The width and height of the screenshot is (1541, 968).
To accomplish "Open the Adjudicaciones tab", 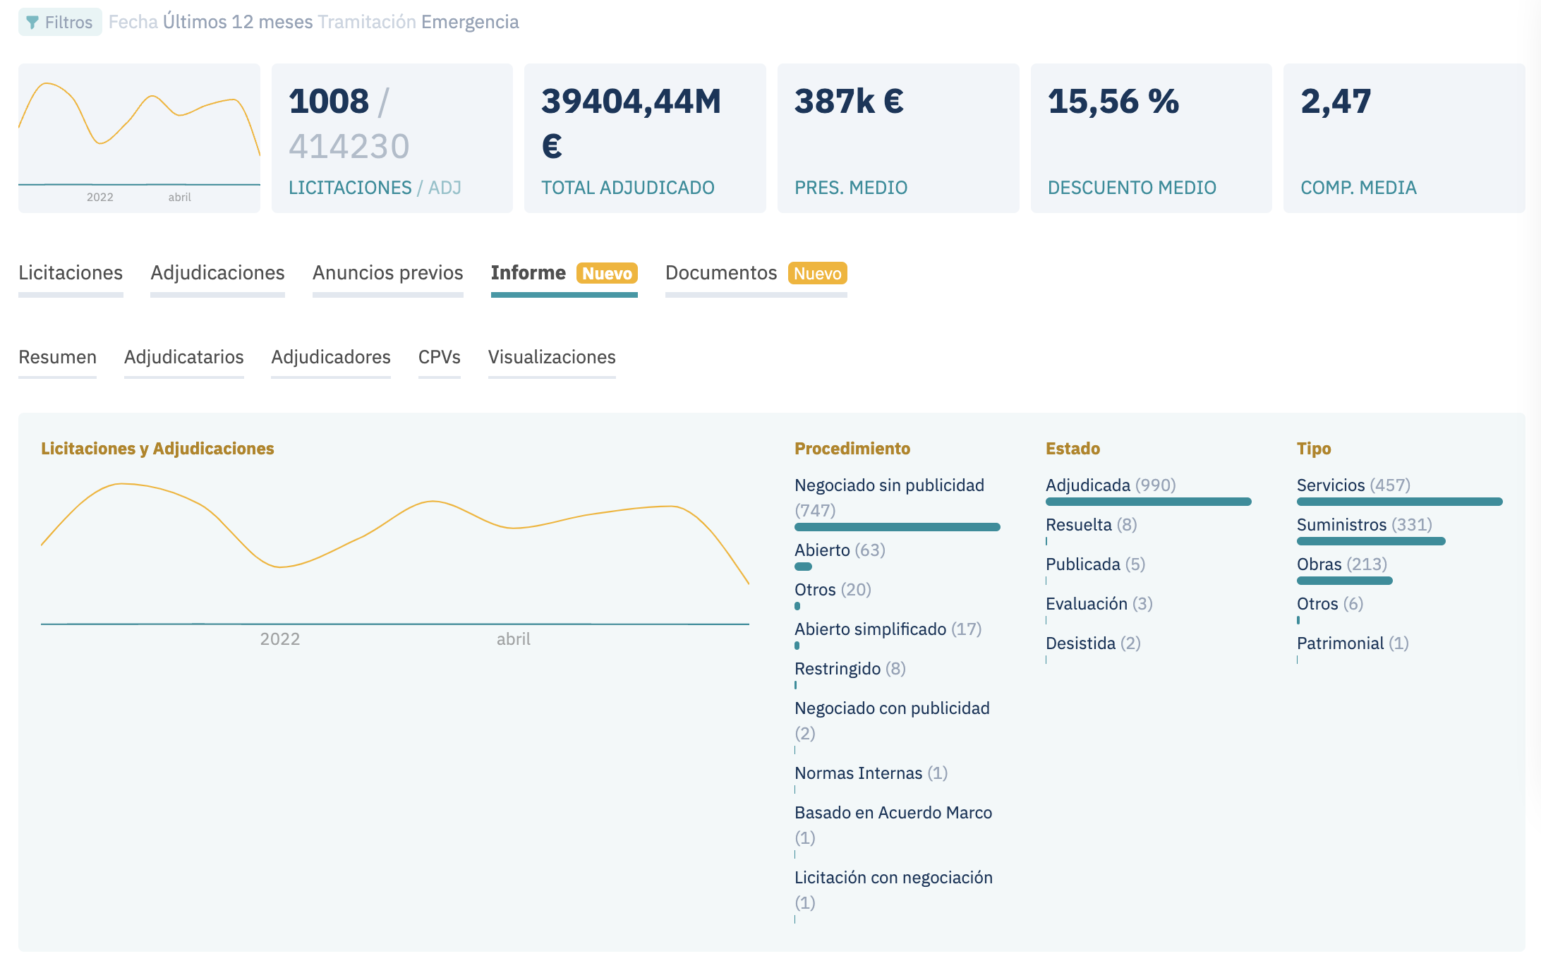I will [x=217, y=273].
